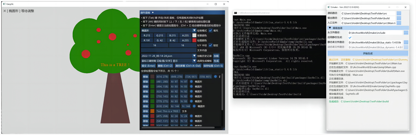Adjust the G:215 background color field
Viewport: 416px width, 135px height.
click(x=160, y=36)
